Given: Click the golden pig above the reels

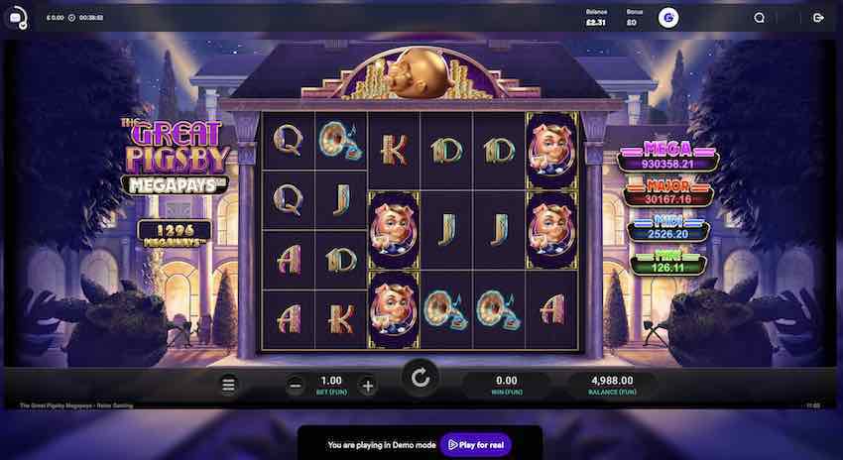Looking at the screenshot, I should [419, 74].
